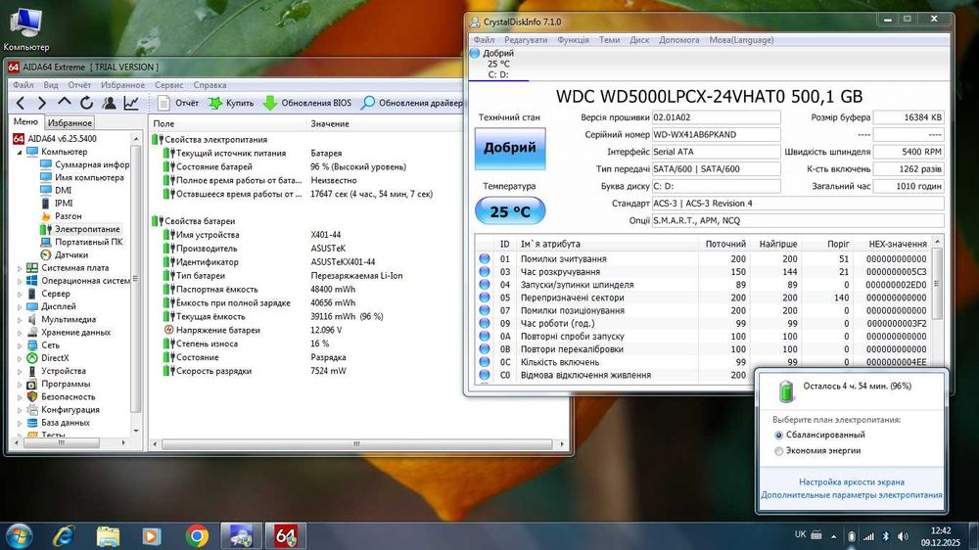Click the 25 °C temperature button
This screenshot has width=979, height=550.
510,211
